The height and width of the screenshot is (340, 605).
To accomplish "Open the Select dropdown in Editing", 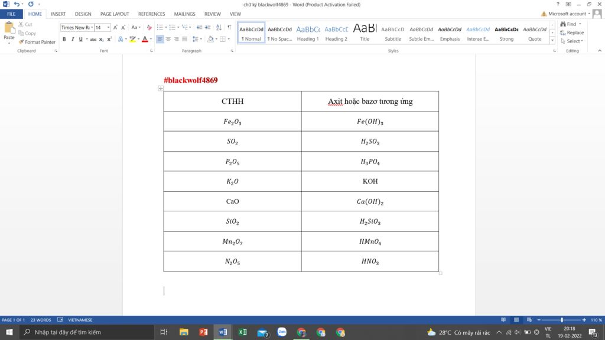I will tap(572, 41).
